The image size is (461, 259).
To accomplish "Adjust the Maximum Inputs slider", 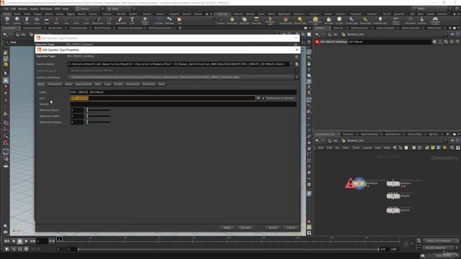I will [x=99, y=117].
